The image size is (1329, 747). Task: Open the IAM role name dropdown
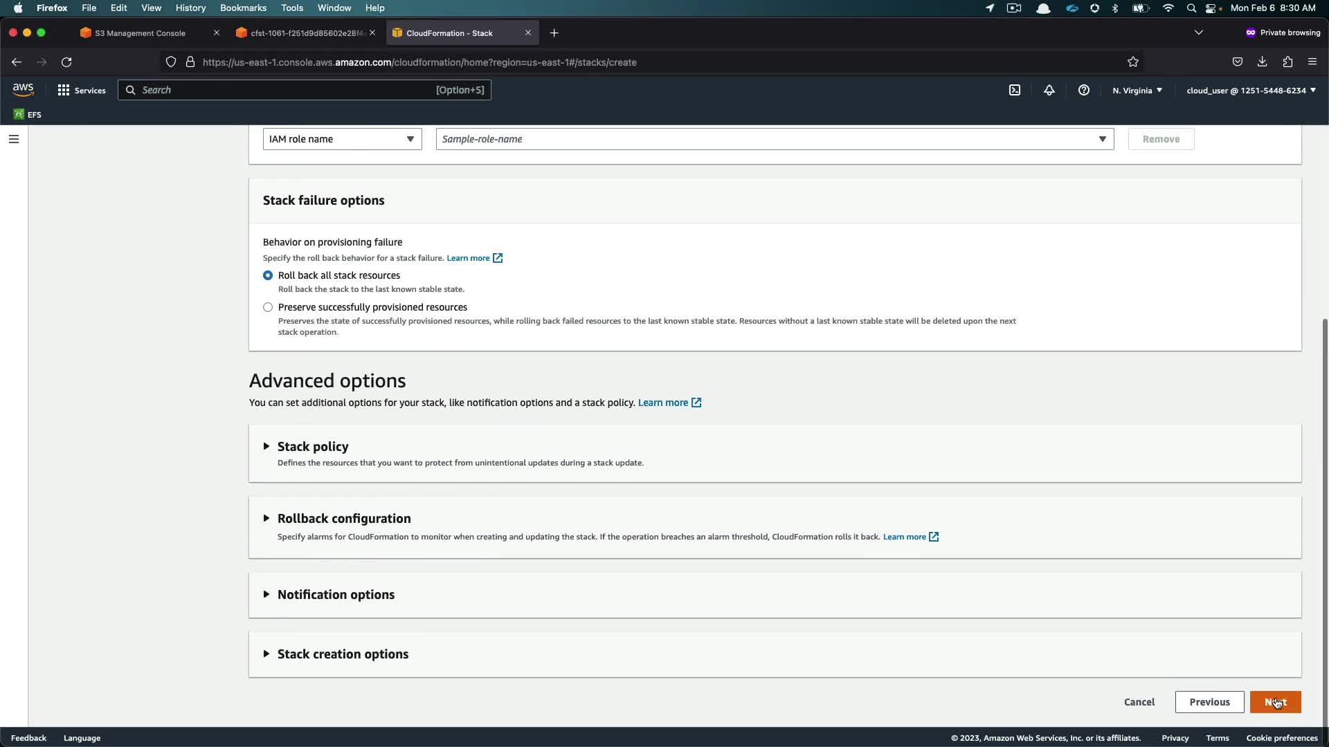pyautogui.click(x=342, y=139)
